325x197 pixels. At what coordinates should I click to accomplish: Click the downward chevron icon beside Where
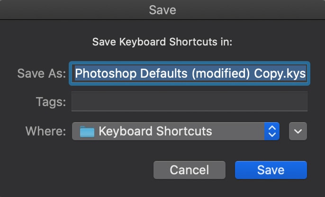pyautogui.click(x=298, y=131)
